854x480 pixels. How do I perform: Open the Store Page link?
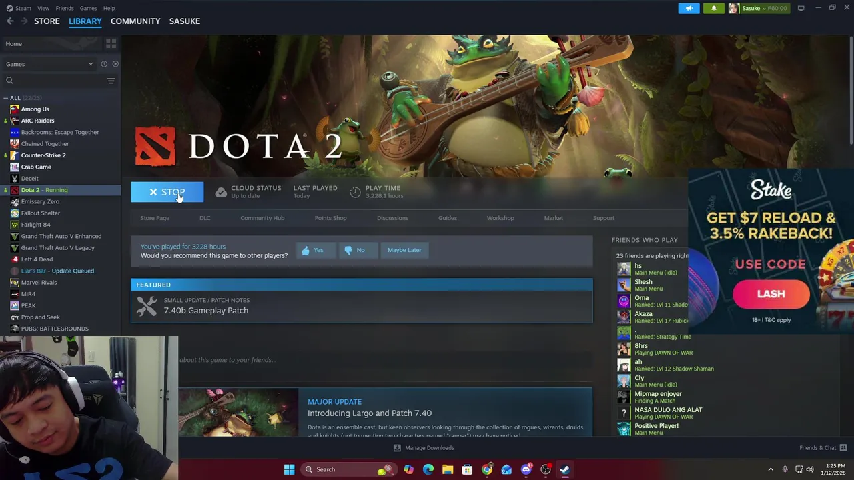[x=155, y=218]
